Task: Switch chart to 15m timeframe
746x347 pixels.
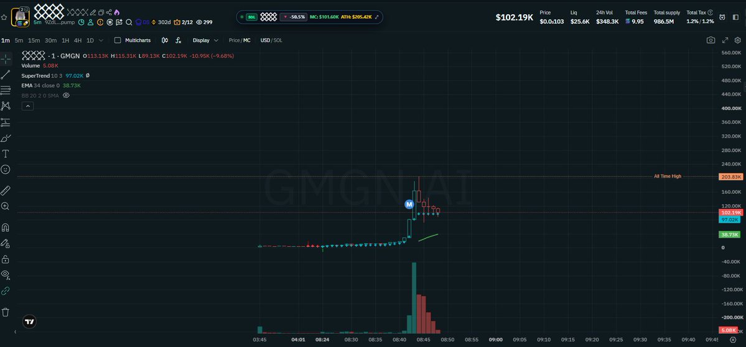Action: click(34, 40)
